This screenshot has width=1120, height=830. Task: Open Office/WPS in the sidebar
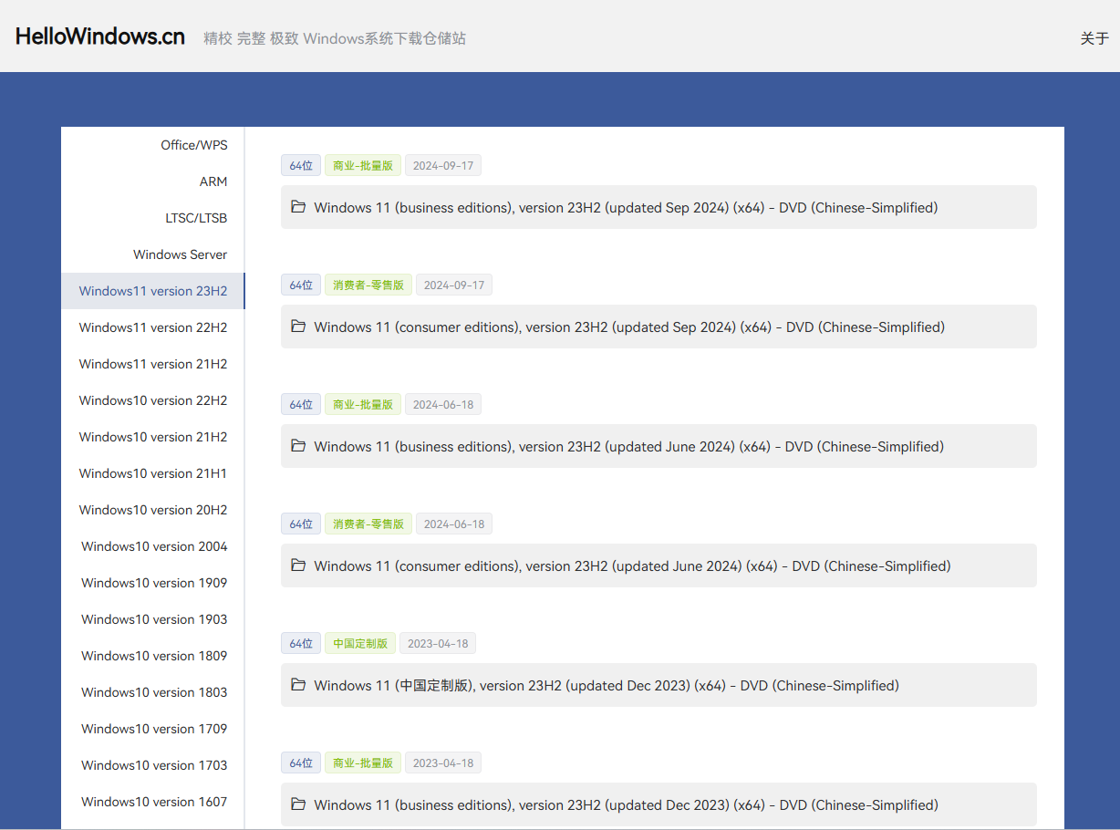point(193,145)
